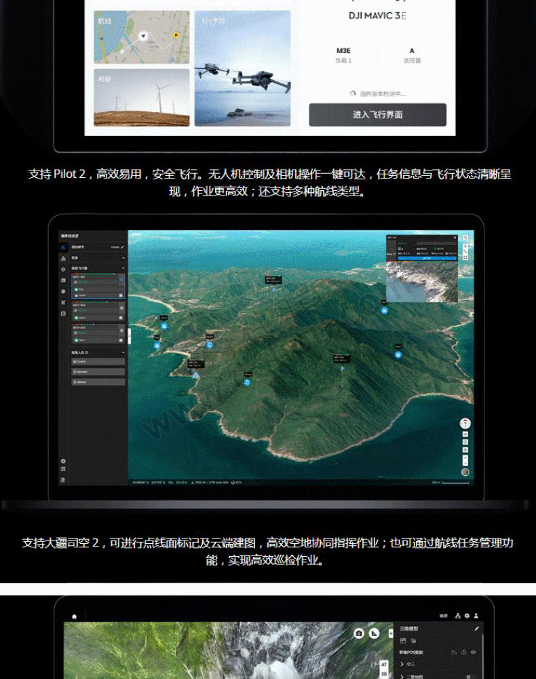Click the measure triangle tool on the Terra map
The height and width of the screenshot is (679, 536).
(x=375, y=634)
